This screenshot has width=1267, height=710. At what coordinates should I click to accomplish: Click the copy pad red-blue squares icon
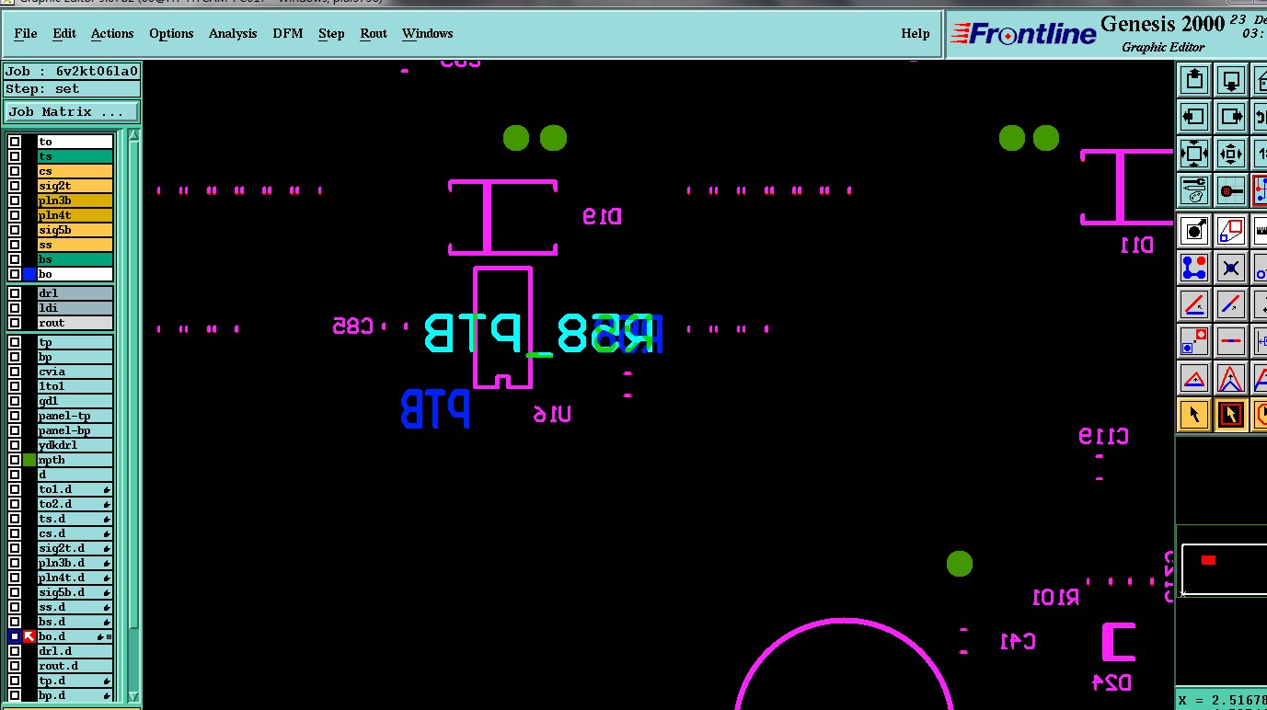click(1194, 341)
